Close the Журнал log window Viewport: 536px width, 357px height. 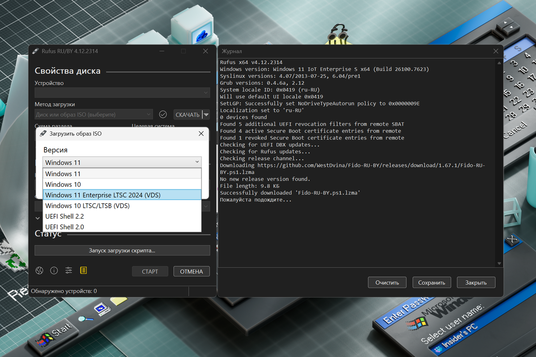point(495,51)
